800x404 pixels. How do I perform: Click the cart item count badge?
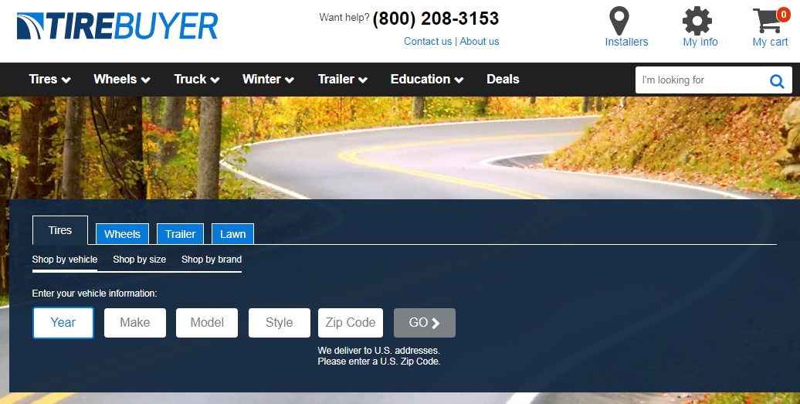(784, 15)
